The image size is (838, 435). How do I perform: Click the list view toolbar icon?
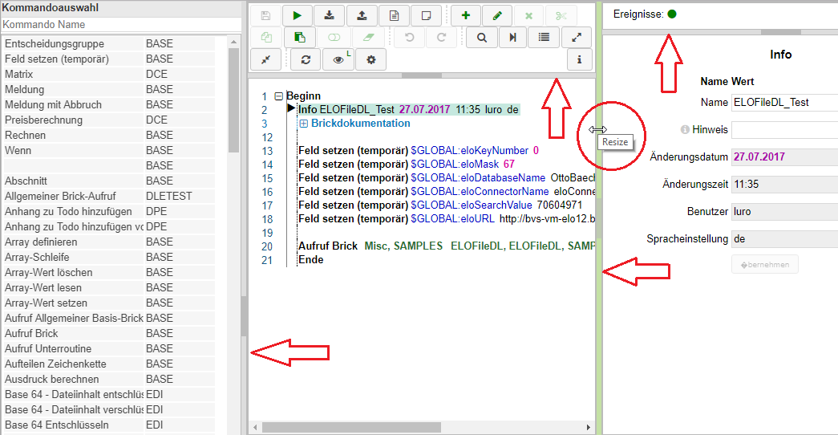coord(544,37)
